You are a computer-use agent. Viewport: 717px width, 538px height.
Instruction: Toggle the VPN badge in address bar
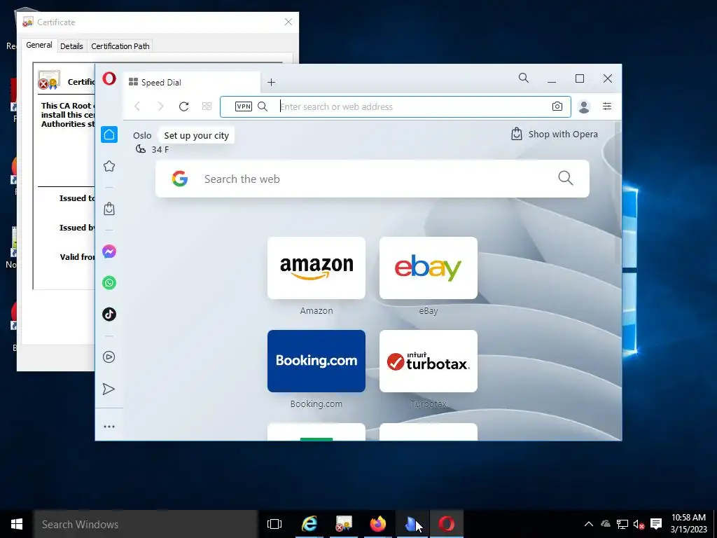[x=243, y=106]
